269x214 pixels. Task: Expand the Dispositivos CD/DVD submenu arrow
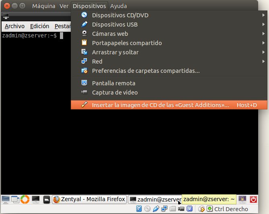(x=263, y=15)
